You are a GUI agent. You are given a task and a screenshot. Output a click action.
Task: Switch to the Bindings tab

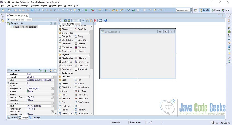[x=35, y=118]
